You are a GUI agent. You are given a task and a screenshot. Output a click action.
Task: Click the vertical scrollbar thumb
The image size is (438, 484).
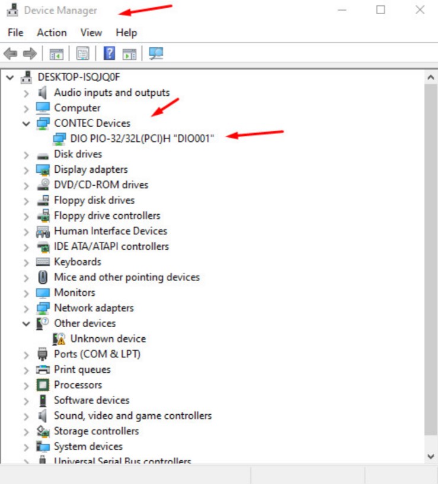431,259
